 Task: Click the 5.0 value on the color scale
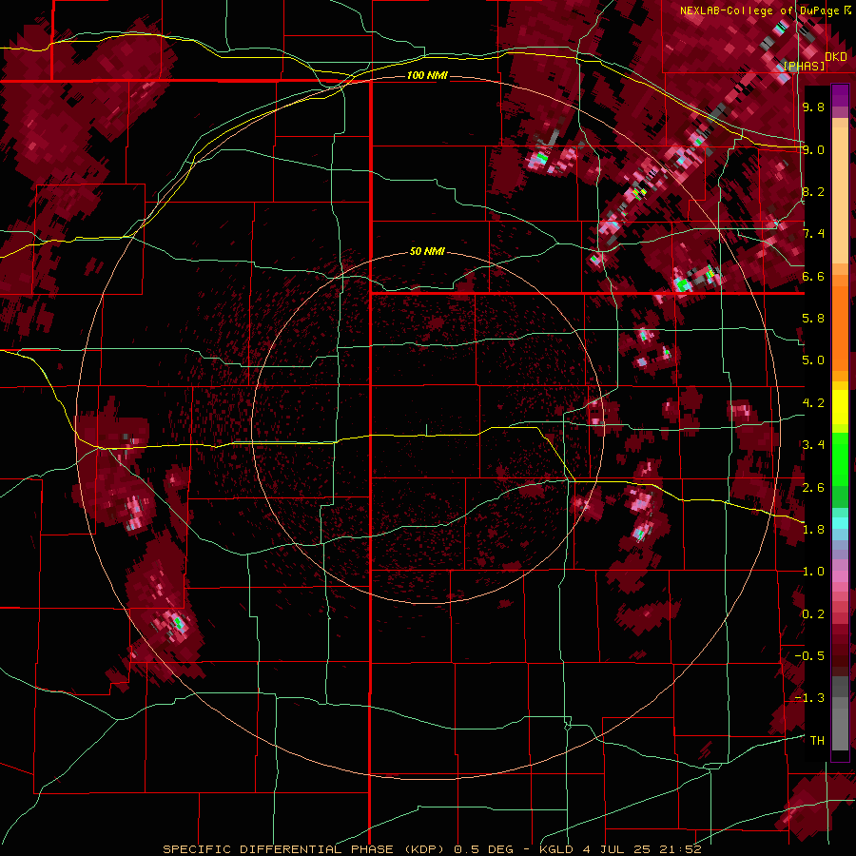pyautogui.click(x=813, y=360)
